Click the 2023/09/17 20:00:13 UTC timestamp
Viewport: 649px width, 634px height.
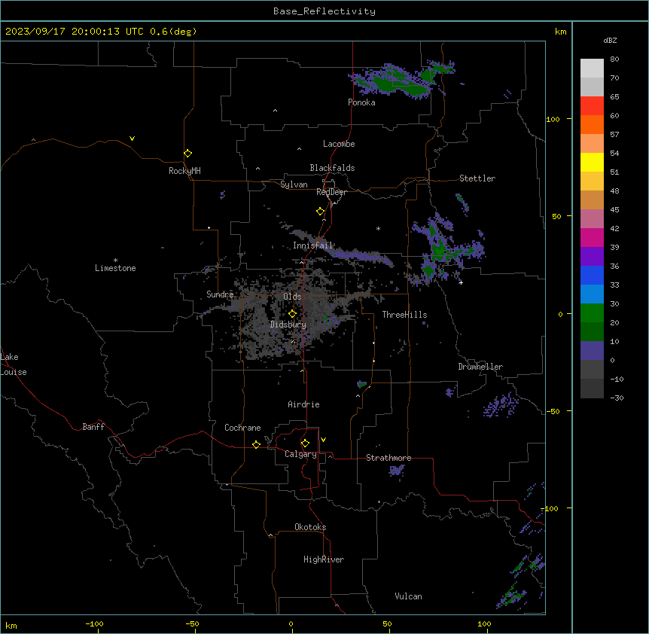(75, 32)
